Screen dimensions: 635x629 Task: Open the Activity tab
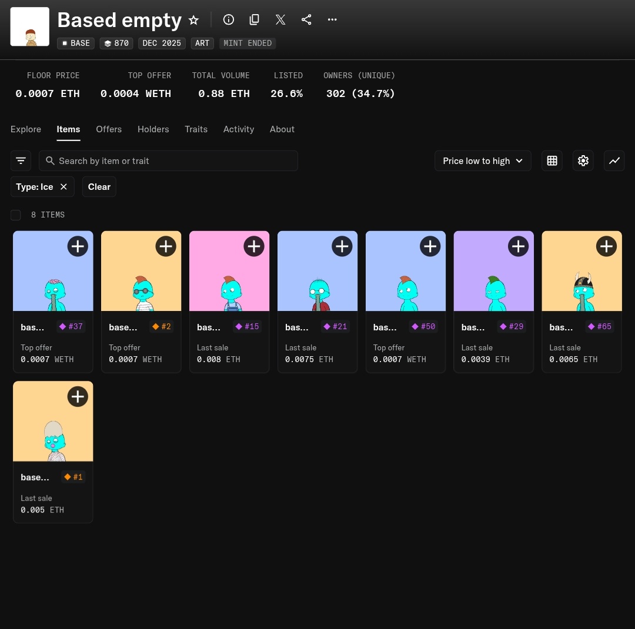tap(239, 129)
